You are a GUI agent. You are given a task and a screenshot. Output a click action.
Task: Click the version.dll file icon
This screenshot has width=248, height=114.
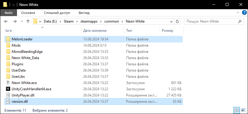click(x=8, y=102)
